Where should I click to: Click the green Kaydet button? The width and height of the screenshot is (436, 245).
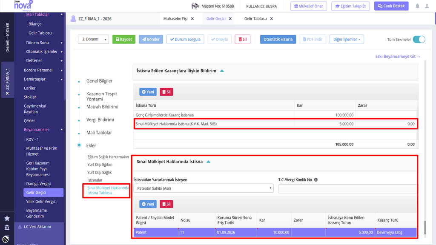(x=124, y=40)
